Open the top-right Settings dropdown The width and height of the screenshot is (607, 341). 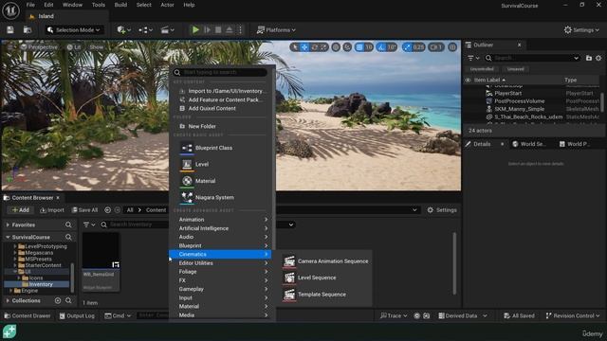581,29
